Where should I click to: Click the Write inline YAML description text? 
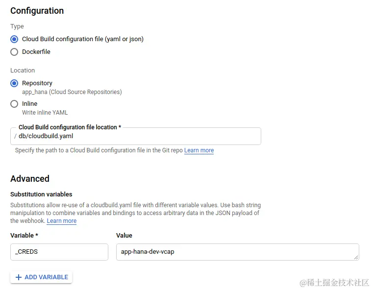(x=45, y=113)
